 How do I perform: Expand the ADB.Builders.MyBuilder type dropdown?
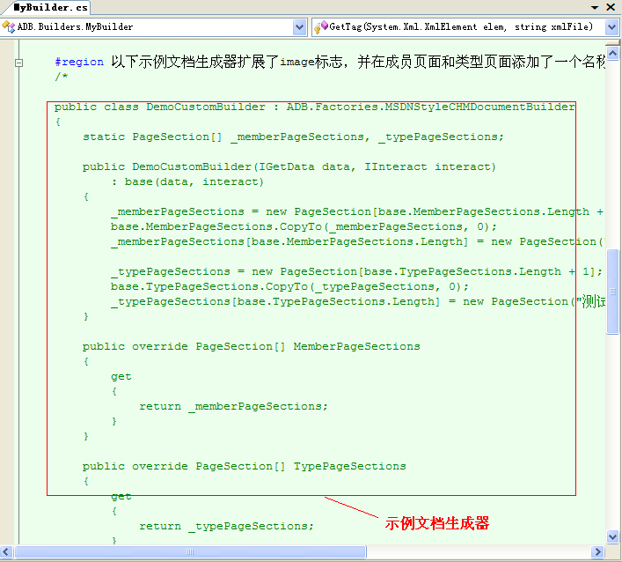point(301,27)
